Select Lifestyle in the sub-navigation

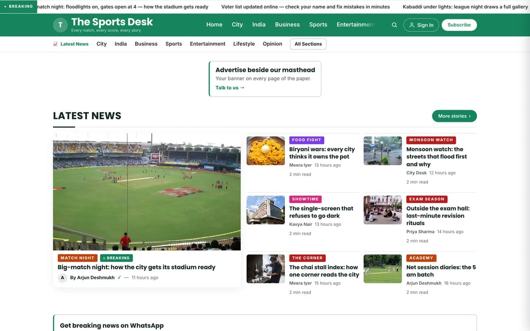pos(244,44)
